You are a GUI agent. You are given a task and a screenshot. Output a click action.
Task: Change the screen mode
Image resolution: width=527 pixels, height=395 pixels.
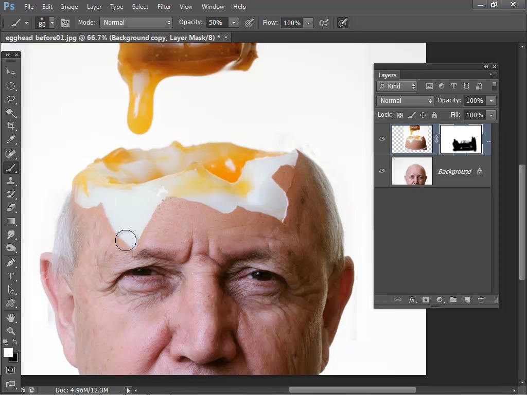click(x=11, y=384)
